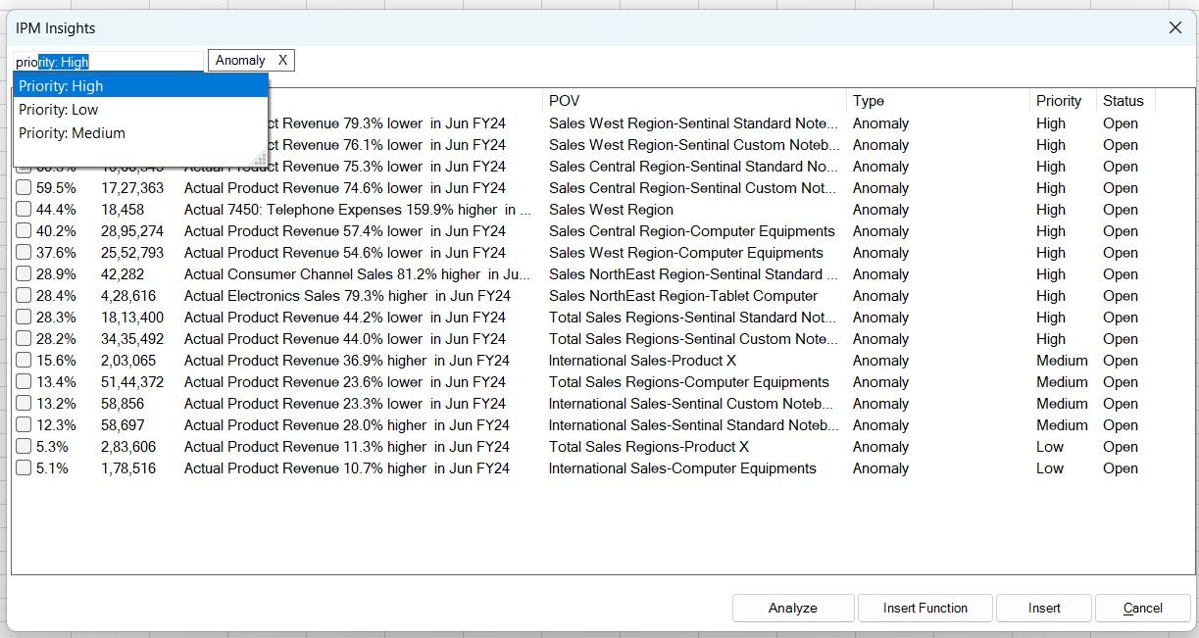
Task: Click the Status column header
Action: (x=1124, y=101)
